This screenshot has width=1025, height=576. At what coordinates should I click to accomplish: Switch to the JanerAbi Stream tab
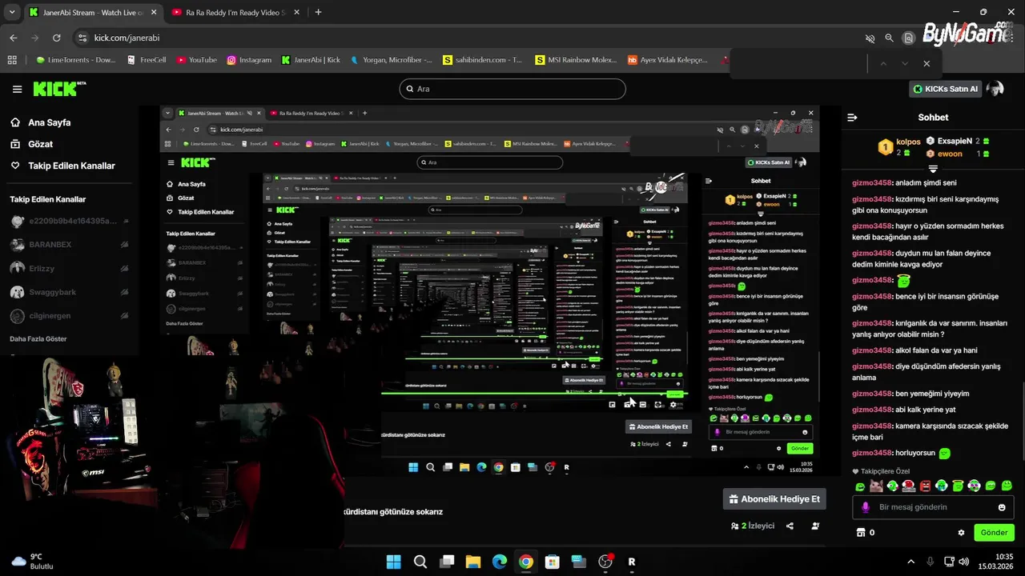click(x=94, y=13)
